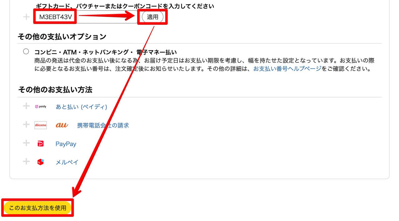
Task: Select the コンビニ・ATM・ネットバンキング radio button
Action: pos(26,52)
